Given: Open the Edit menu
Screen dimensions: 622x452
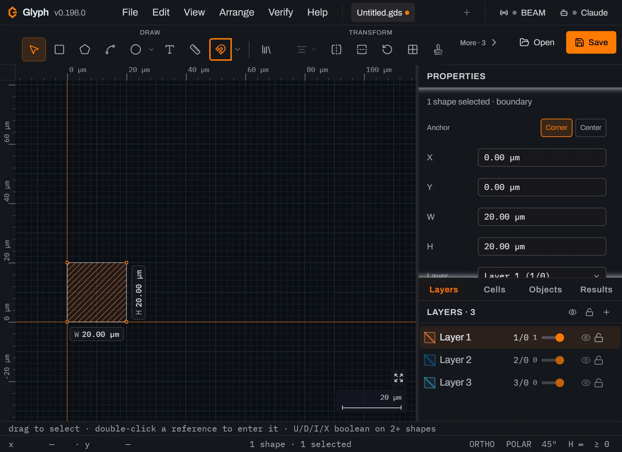Looking at the screenshot, I should tap(161, 12).
